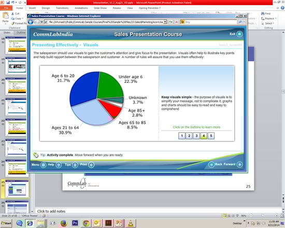285x228 pixels.
Task: Open the Tips info icon
Action: click(75, 165)
